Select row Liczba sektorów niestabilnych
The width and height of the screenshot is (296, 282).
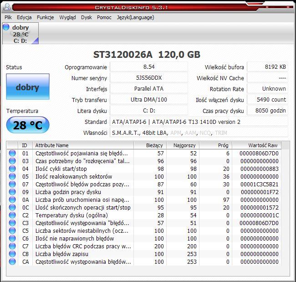pos(144,231)
